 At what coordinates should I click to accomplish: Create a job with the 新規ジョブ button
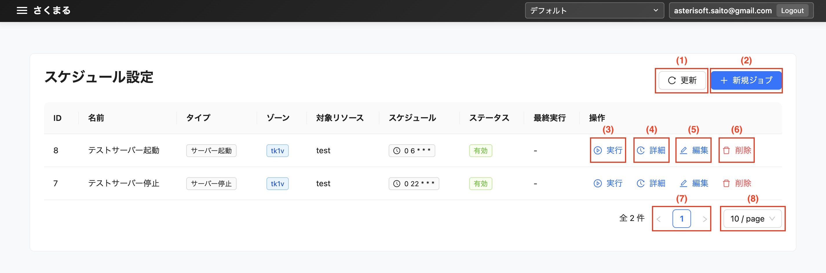point(746,80)
